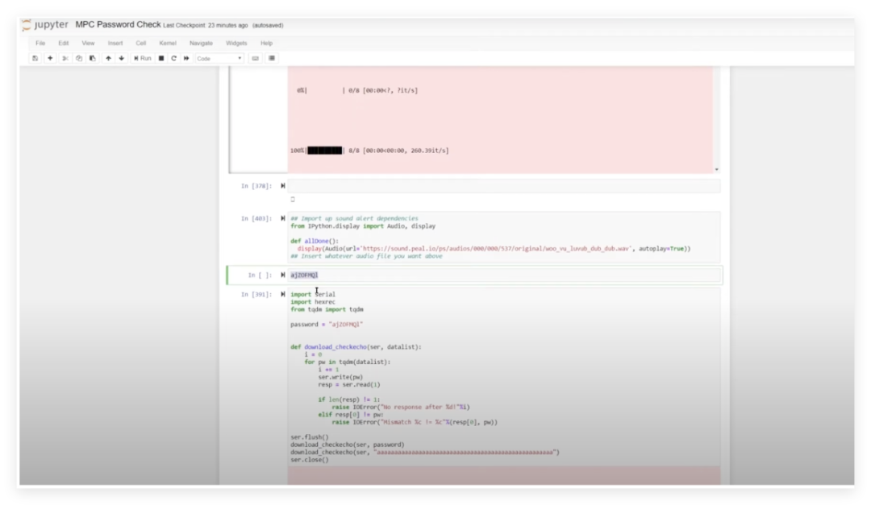The width and height of the screenshot is (871, 505).
Task: Cut selected cells with scissors icon
Action: tap(65, 58)
